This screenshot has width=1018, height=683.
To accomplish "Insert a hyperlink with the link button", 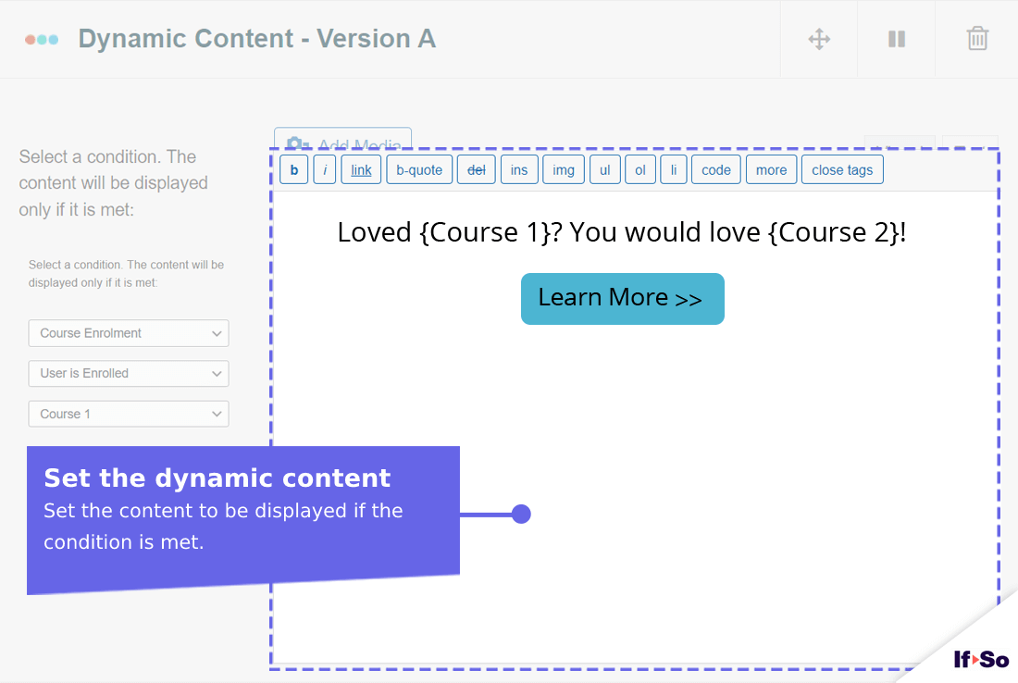I will 360,169.
